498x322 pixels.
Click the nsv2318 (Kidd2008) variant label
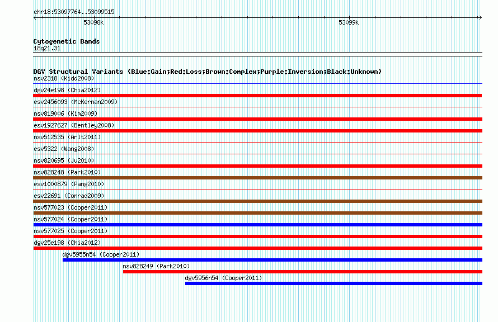(x=64, y=78)
